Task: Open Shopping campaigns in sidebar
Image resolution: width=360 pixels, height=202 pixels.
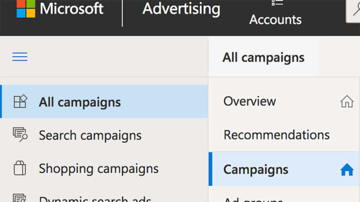Action: coord(104,169)
